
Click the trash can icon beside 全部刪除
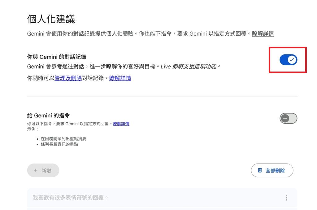pyautogui.click(x=260, y=170)
